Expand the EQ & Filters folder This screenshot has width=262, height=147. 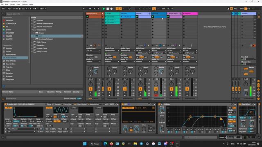pos(32,42)
